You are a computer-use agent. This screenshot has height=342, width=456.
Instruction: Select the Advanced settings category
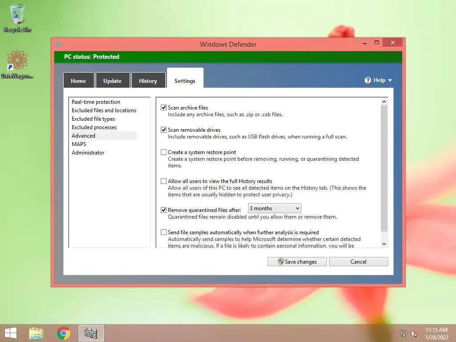coord(104,135)
